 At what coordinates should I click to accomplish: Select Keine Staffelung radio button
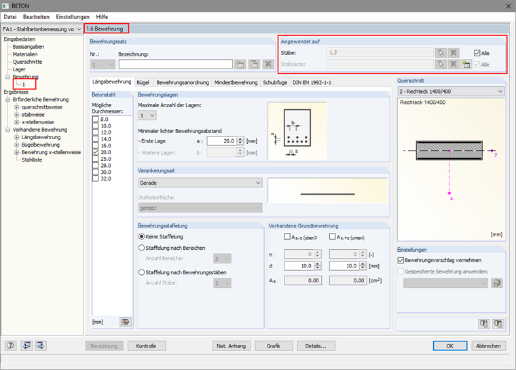pos(141,236)
